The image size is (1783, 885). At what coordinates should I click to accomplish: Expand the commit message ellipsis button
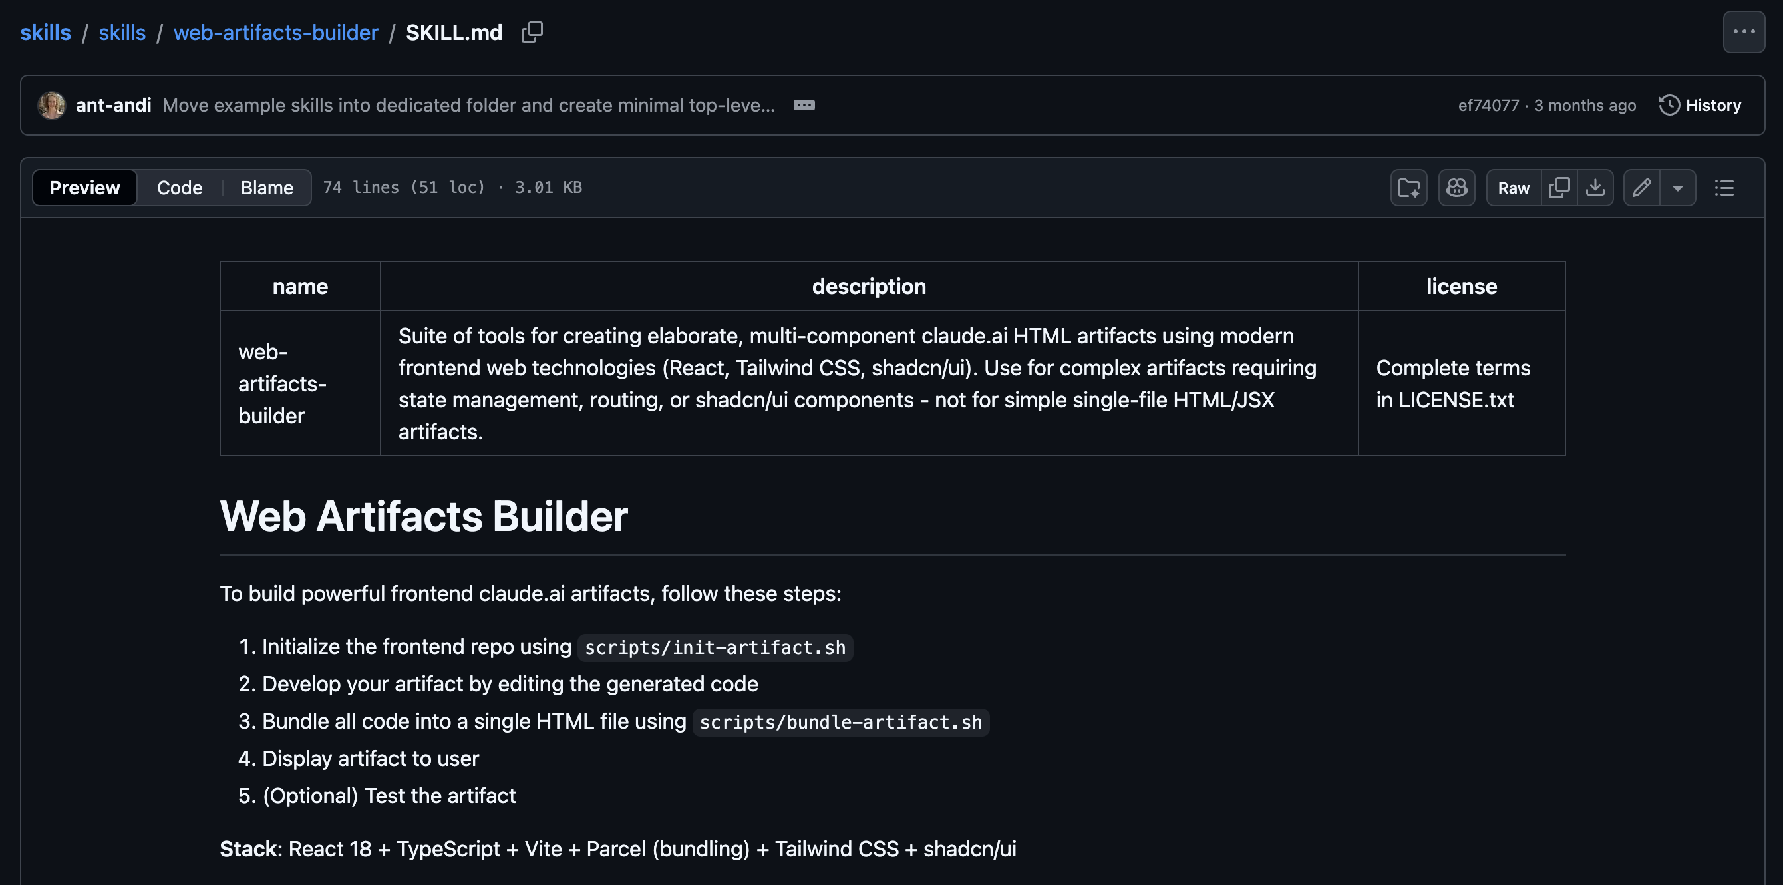[x=804, y=105]
